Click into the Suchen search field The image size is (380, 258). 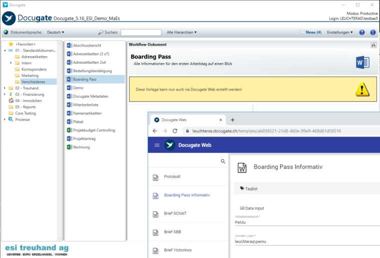(x=141, y=32)
